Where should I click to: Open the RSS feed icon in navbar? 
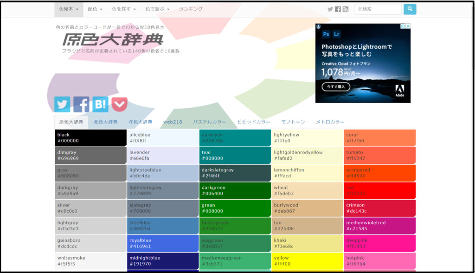pos(346,9)
